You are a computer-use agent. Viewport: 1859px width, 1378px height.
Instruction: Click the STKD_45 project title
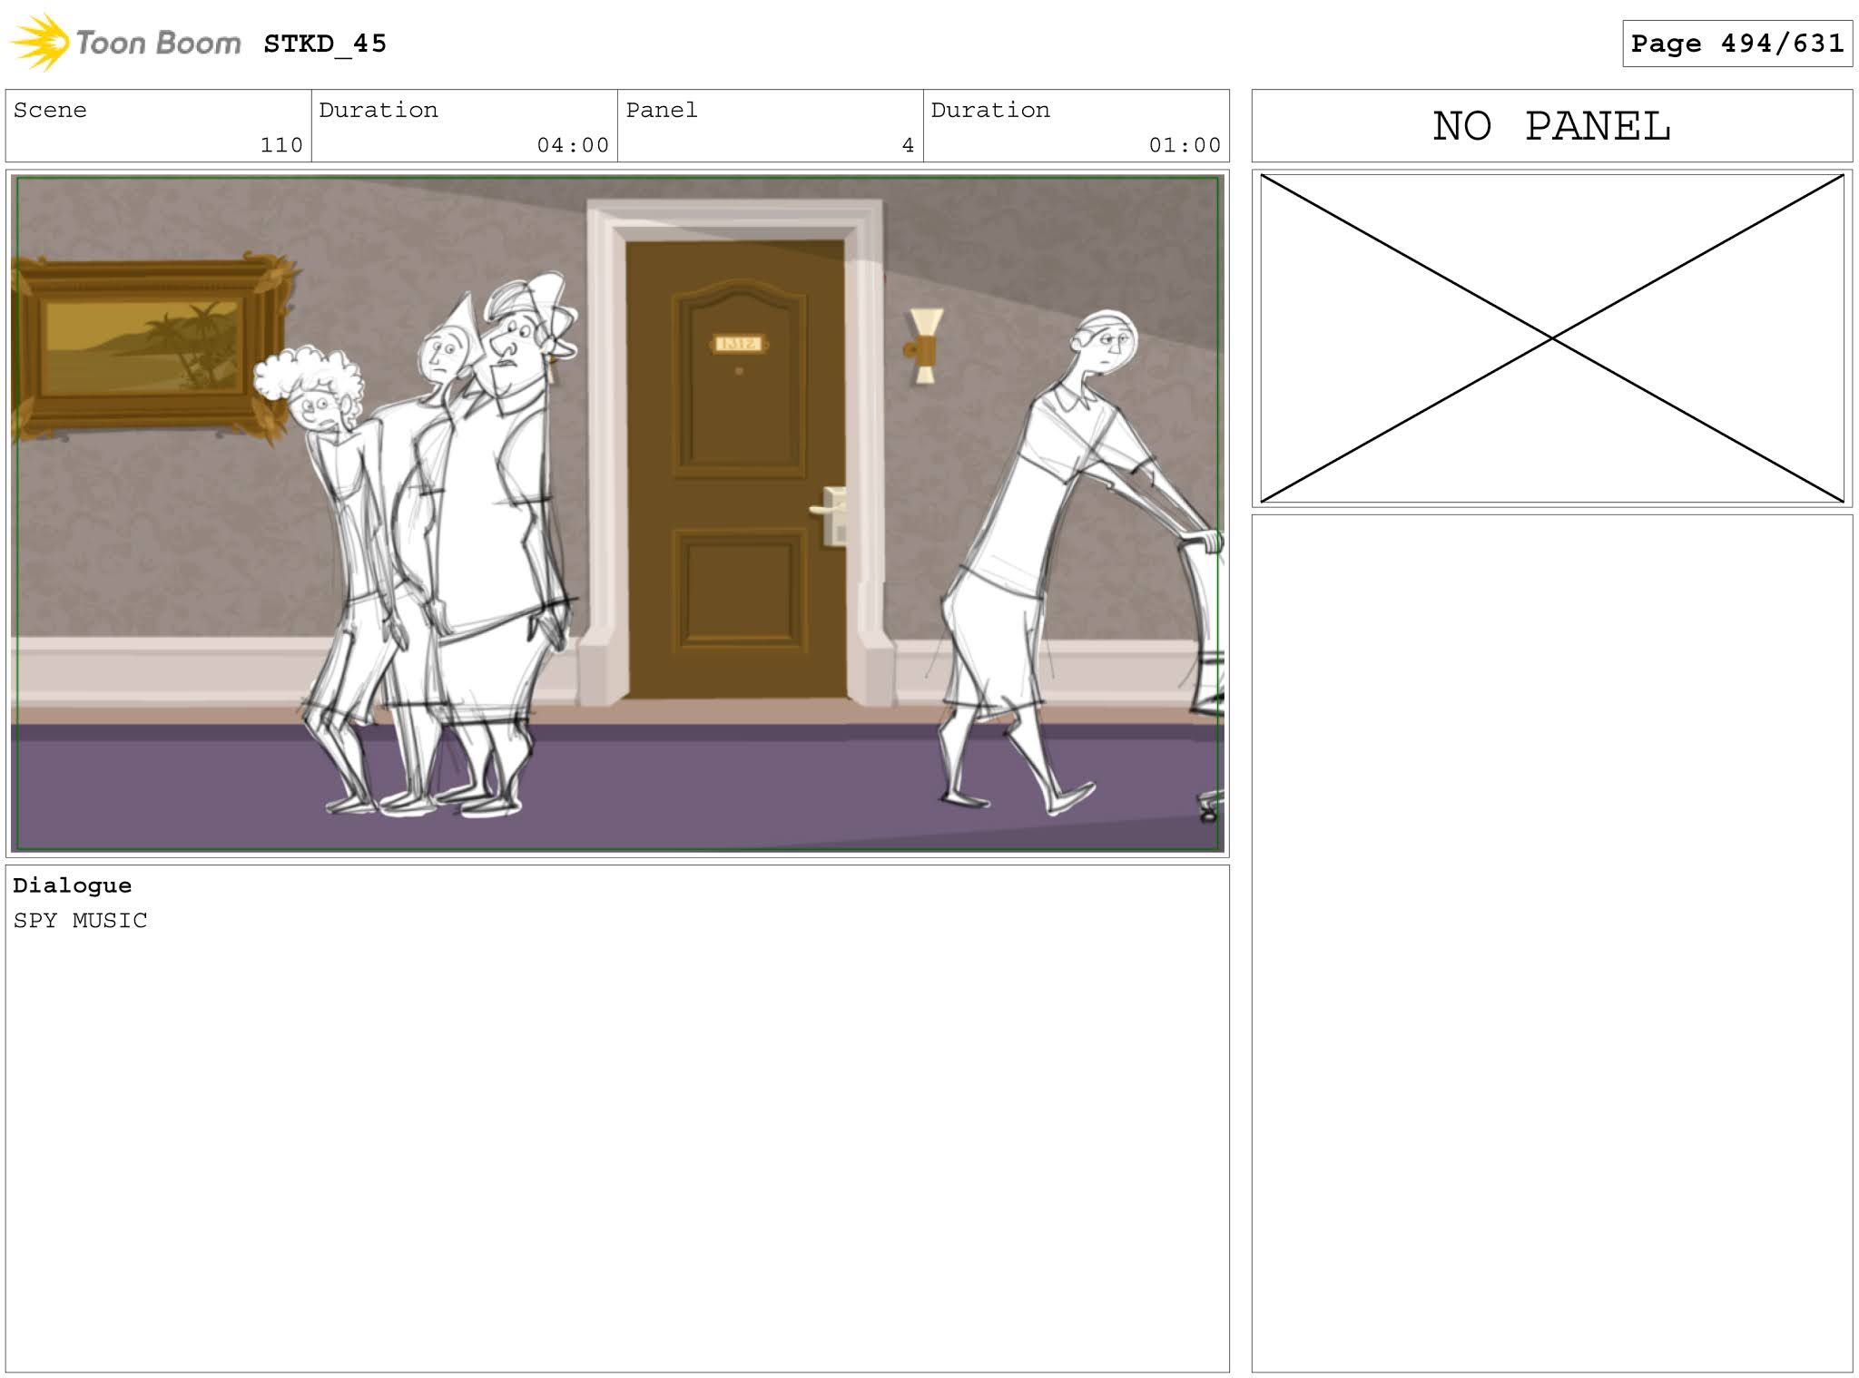325,44
